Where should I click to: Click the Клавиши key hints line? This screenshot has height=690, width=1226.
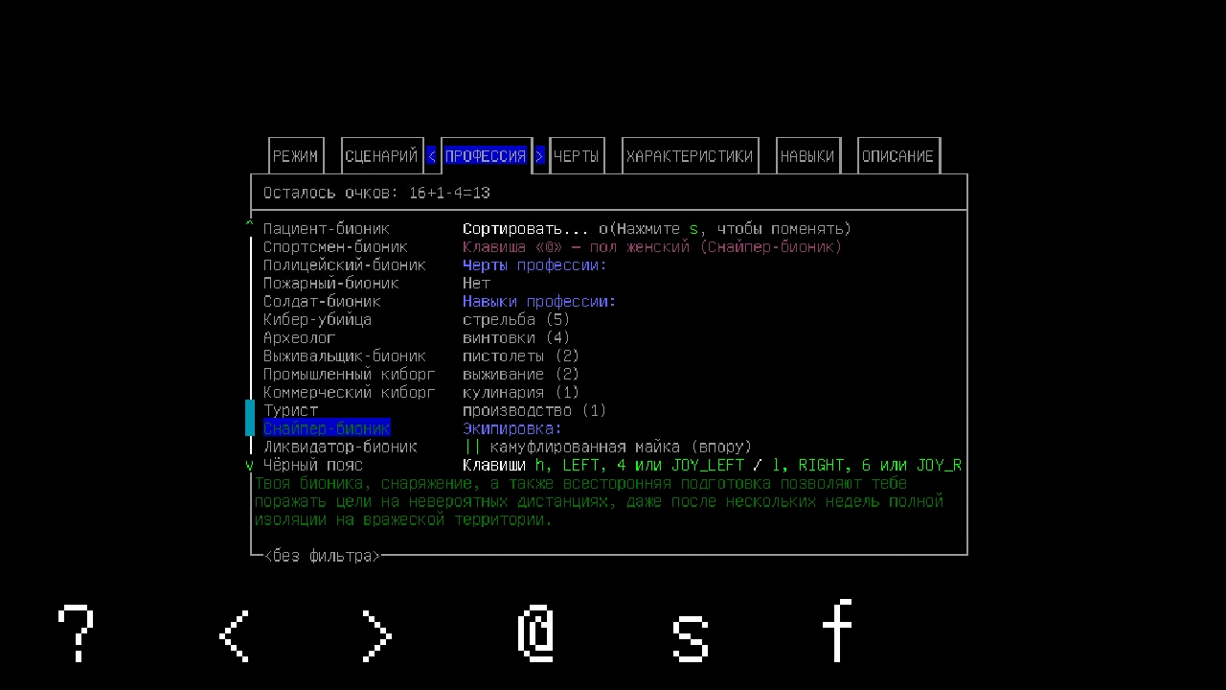[x=712, y=466]
